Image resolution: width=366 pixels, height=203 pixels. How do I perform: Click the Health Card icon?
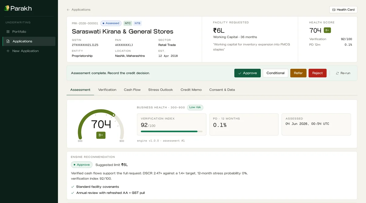[x=334, y=10]
